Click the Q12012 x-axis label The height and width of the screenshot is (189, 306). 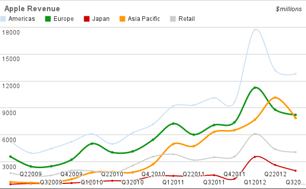point(255,182)
